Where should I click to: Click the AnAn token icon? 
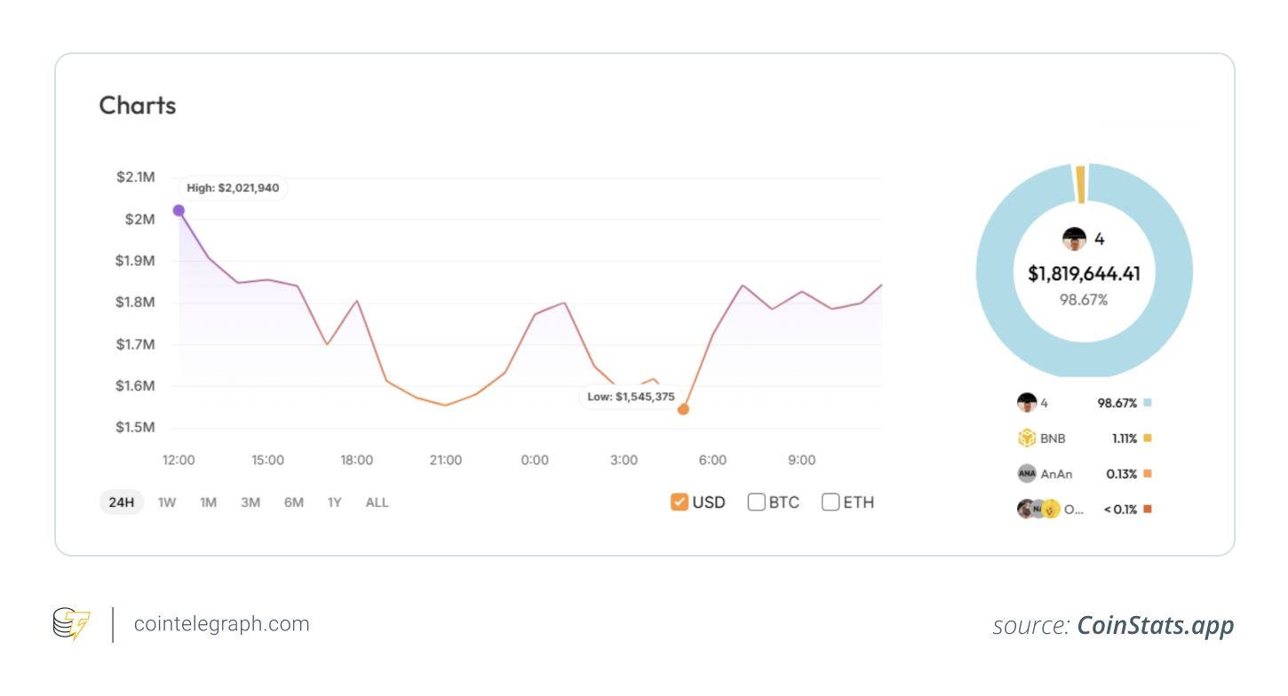click(1027, 473)
